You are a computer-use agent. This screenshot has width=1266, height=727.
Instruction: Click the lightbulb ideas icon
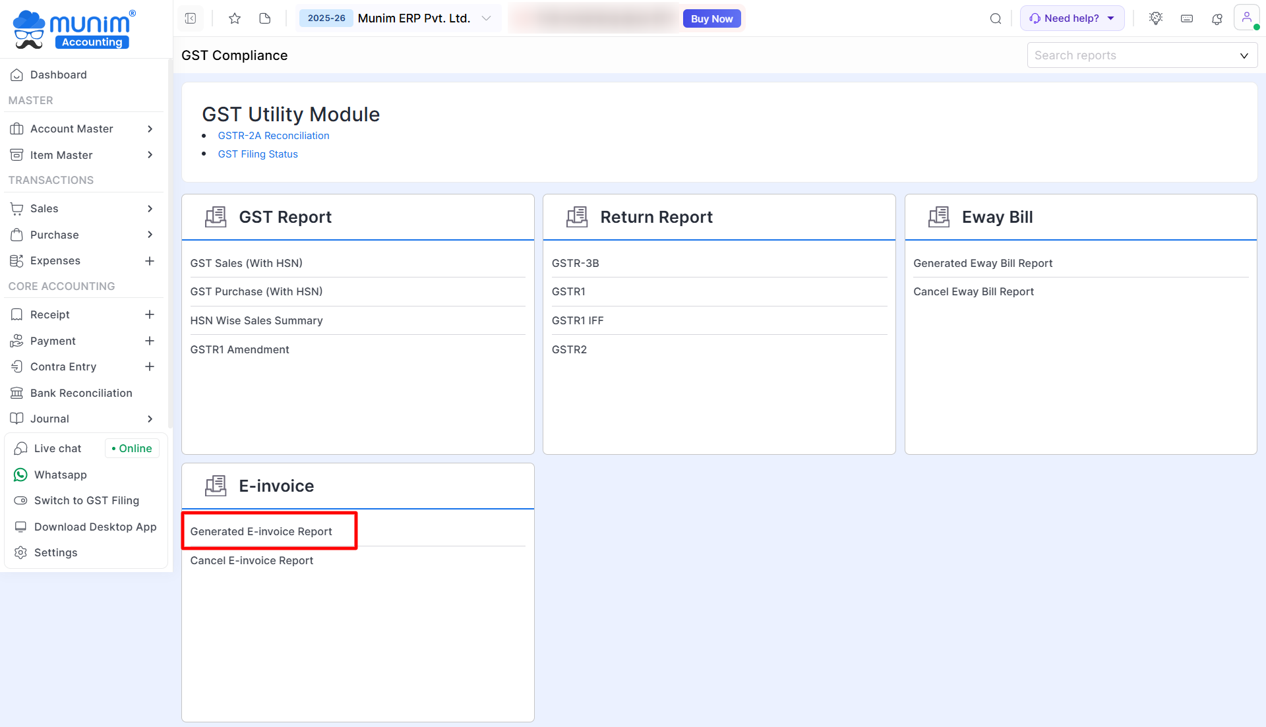(x=1155, y=18)
